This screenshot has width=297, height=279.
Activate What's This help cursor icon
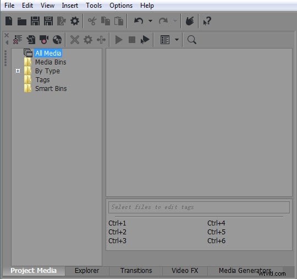tap(207, 21)
